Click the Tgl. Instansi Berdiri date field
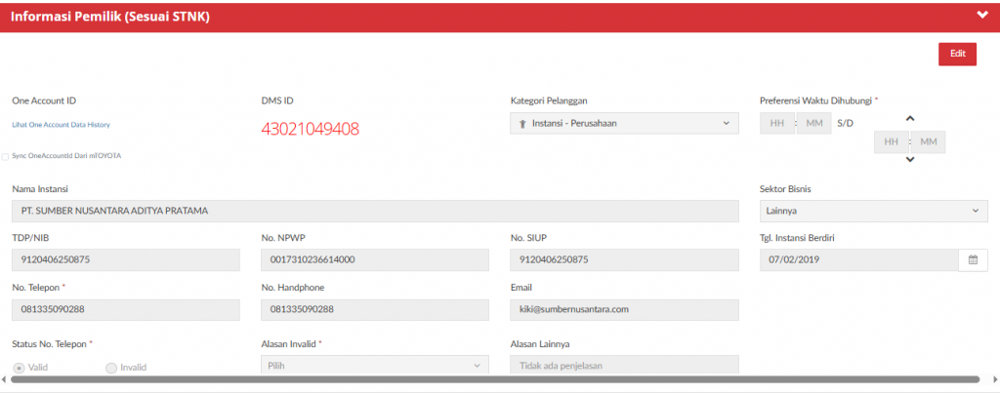 tap(858, 259)
